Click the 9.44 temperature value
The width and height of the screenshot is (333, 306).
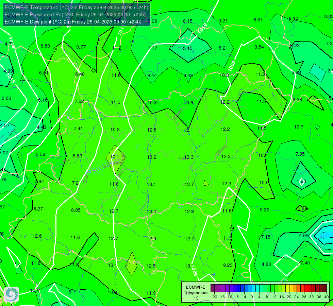(152, 75)
